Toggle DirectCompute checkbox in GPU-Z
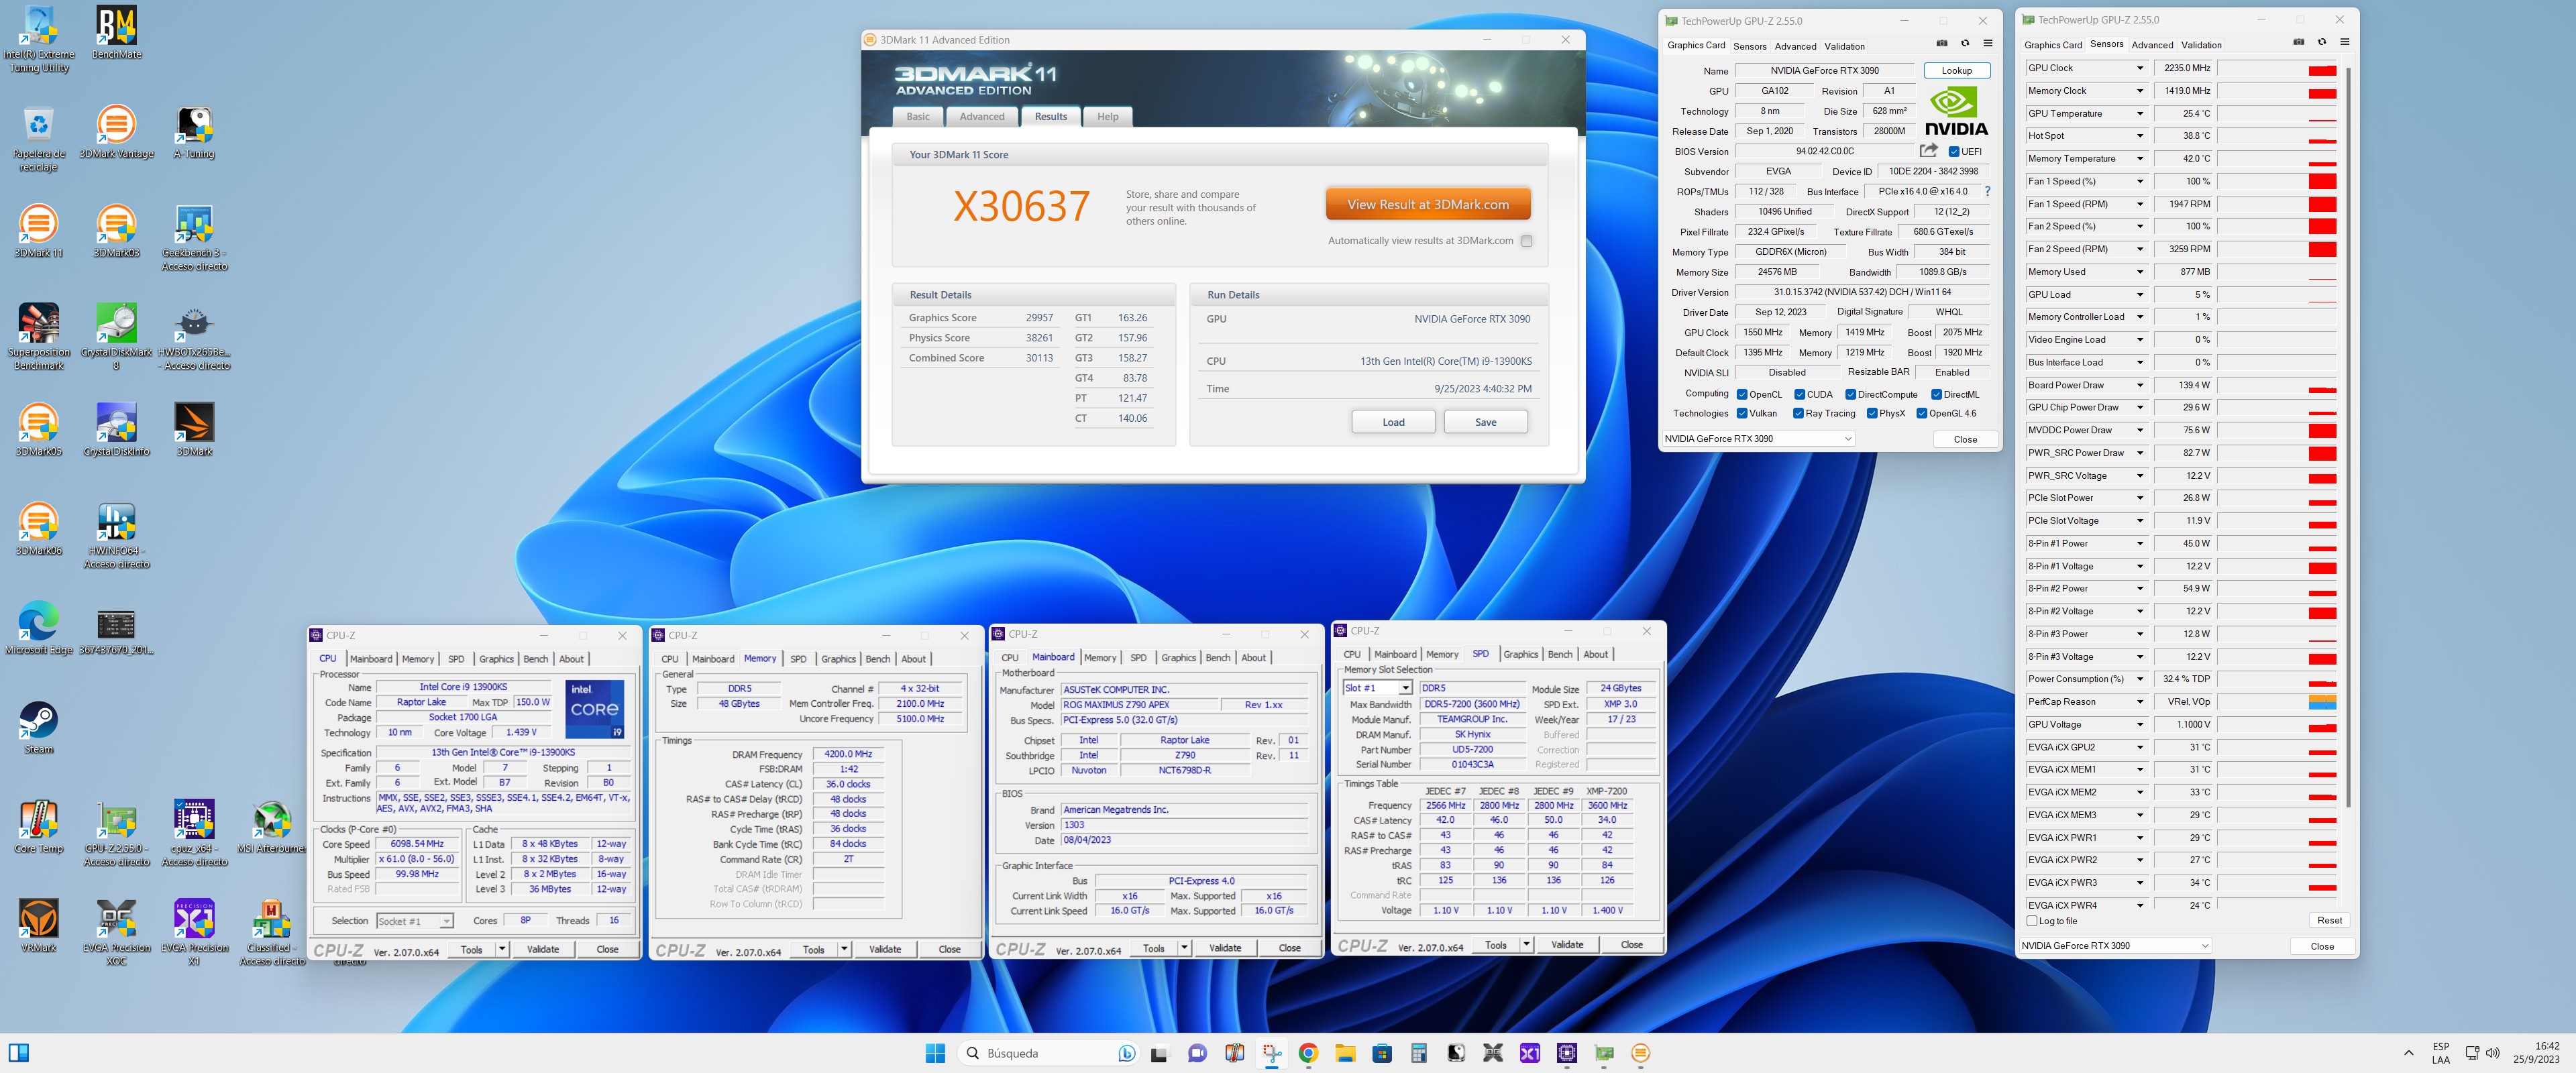Image resolution: width=2576 pixels, height=1073 pixels. 1850,395
